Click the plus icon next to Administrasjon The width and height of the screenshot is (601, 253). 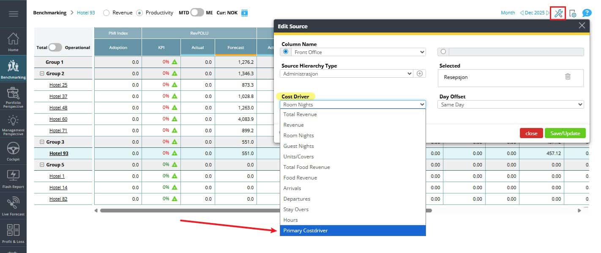(x=420, y=73)
